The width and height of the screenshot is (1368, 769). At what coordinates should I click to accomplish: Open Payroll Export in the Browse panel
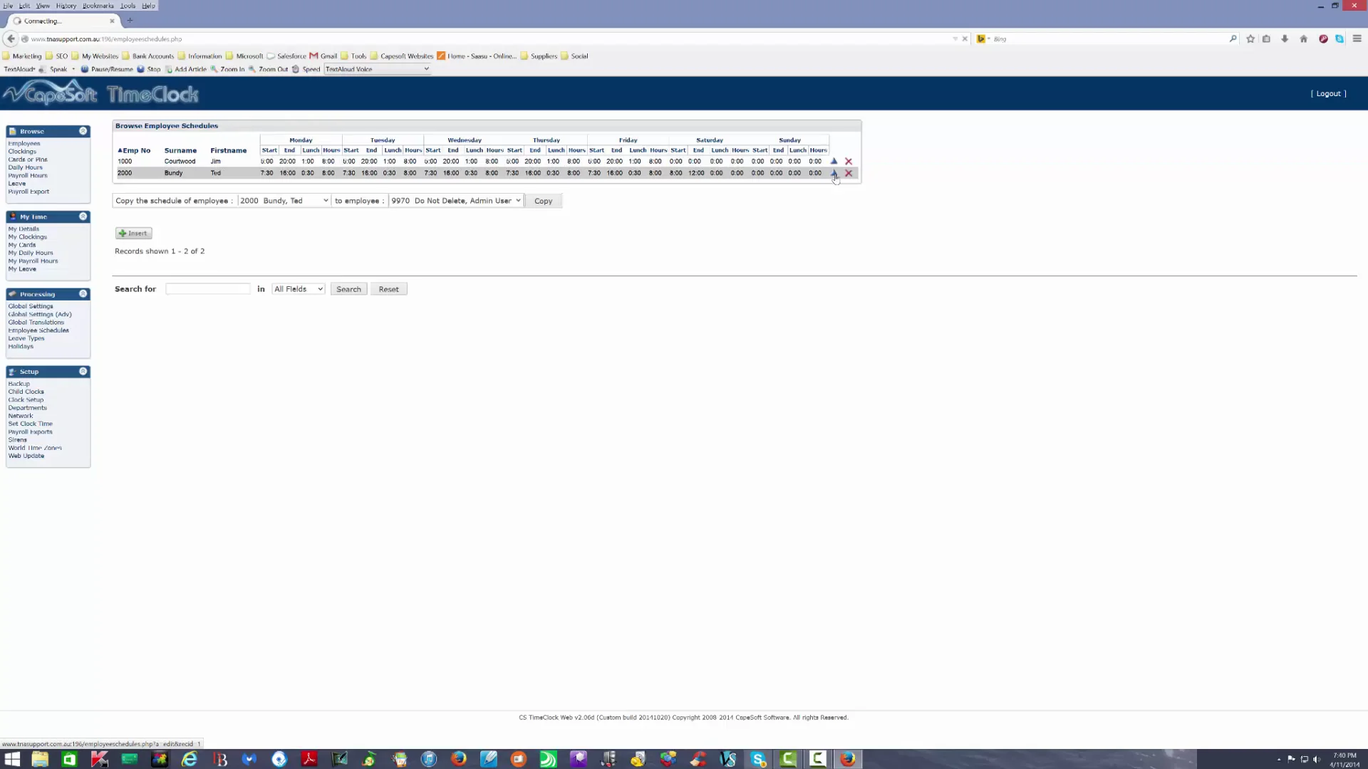(29, 192)
